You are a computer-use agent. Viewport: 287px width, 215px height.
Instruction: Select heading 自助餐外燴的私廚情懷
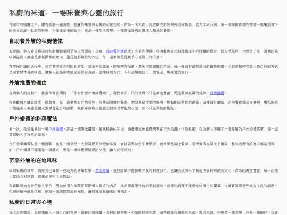(x=36, y=41)
